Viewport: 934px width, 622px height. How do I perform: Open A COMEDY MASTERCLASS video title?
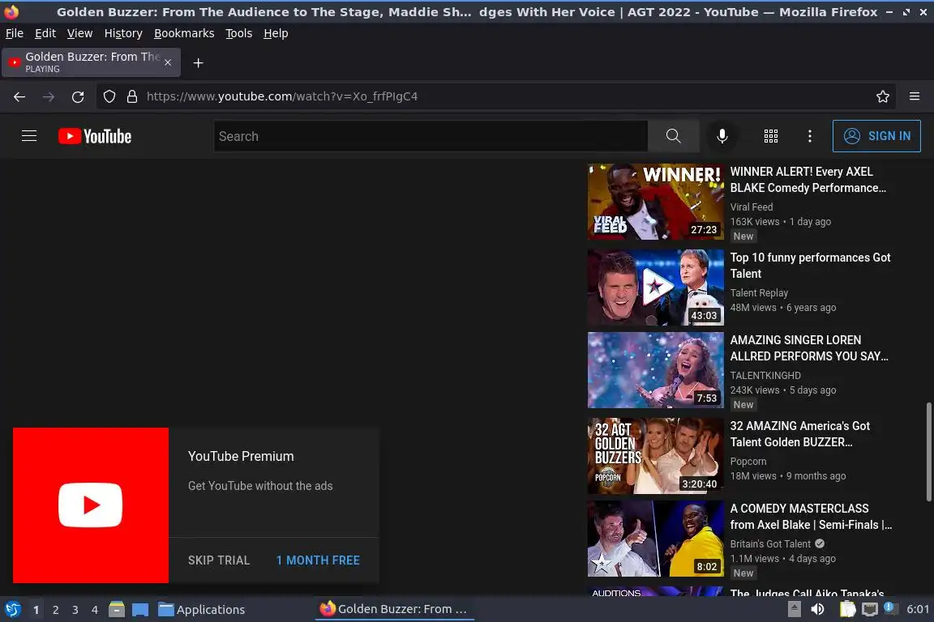(811, 517)
